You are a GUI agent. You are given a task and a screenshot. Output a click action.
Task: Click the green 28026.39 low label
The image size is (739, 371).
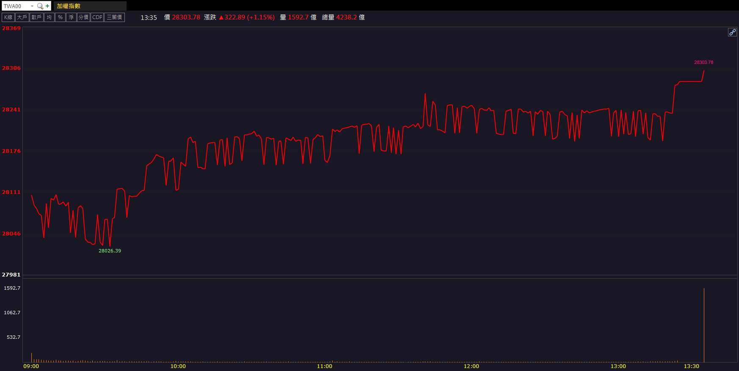[x=110, y=251]
